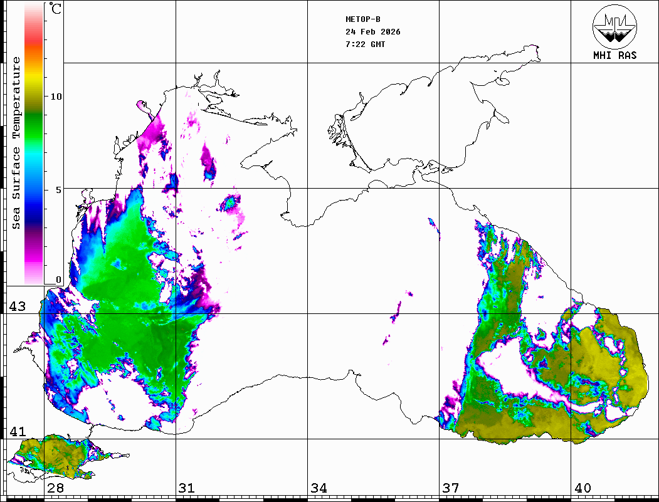Click the 0 tick label on temperature scale
659x502 pixels.
[59, 280]
